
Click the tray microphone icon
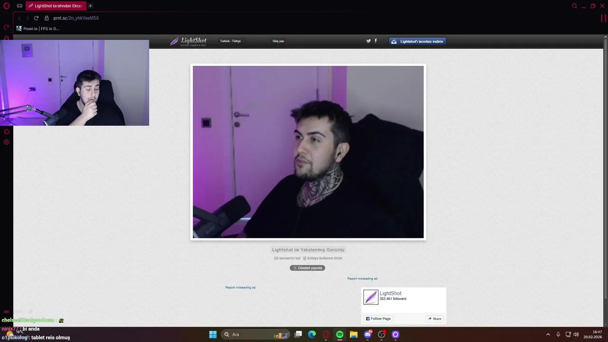tap(558, 334)
